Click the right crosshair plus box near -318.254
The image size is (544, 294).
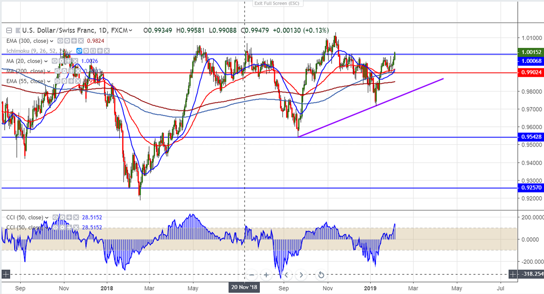coord(512,274)
